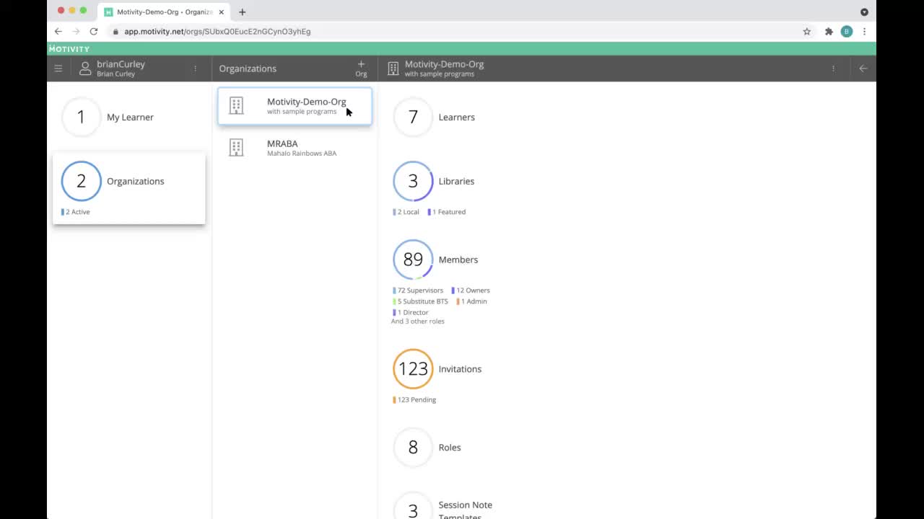
Task: Open the tab search dropdown arrow
Action: pos(864,12)
